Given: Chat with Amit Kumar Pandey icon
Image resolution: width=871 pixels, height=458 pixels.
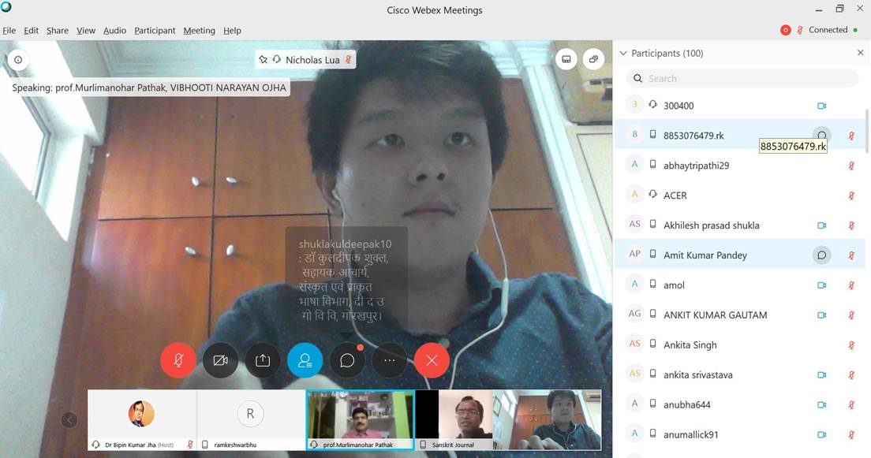Looking at the screenshot, I should tap(822, 255).
